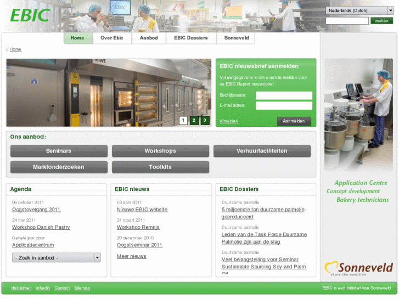Click the Contact footer link
Image resolution: width=399 pixels, height=299 pixels.
pyautogui.click(x=62, y=288)
